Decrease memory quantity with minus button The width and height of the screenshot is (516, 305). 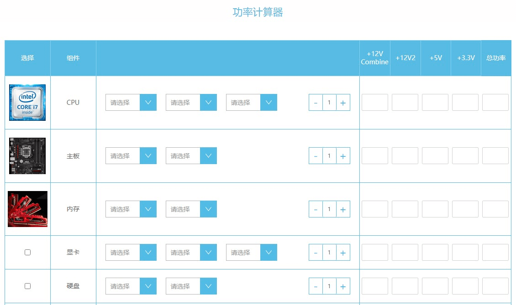point(316,209)
